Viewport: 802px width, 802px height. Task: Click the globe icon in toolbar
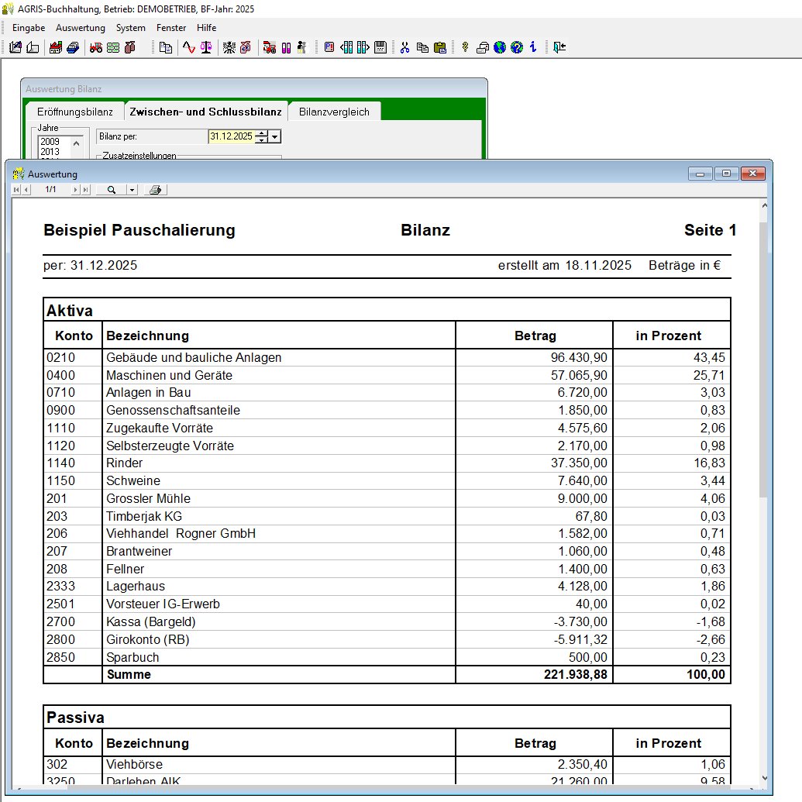[x=500, y=47]
